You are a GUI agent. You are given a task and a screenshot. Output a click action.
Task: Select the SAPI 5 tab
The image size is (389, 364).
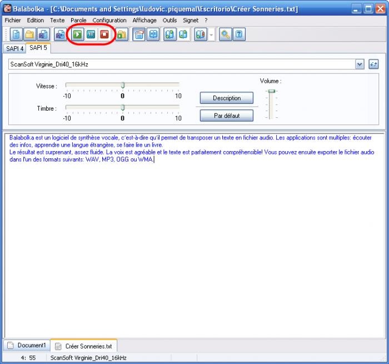click(38, 48)
